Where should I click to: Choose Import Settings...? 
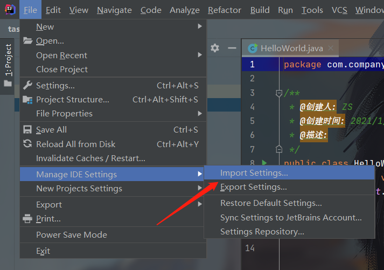tap(289, 172)
